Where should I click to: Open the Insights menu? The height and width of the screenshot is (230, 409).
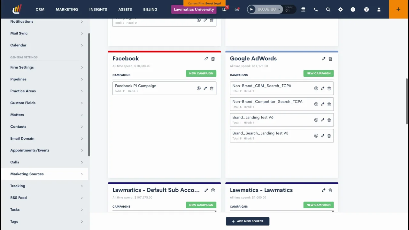pyautogui.click(x=98, y=9)
